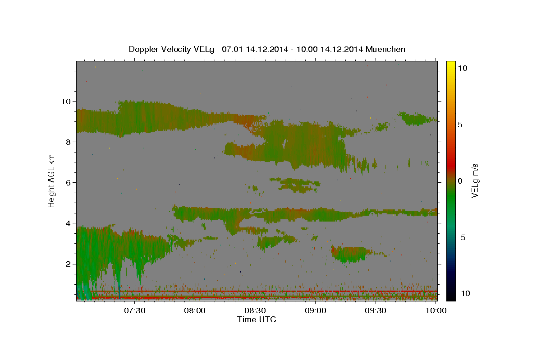Screen dimensions: 541x361
Task: Click the 09:30 time tick label
Action: click(376, 311)
